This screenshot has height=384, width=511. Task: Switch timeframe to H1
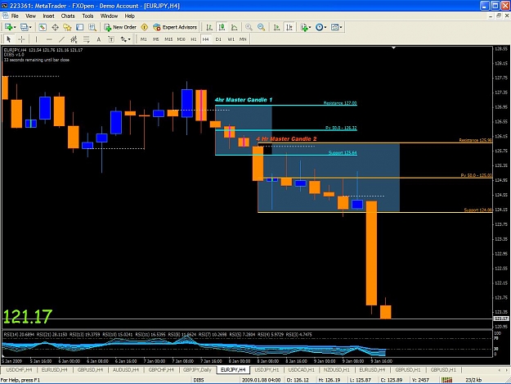pos(193,39)
